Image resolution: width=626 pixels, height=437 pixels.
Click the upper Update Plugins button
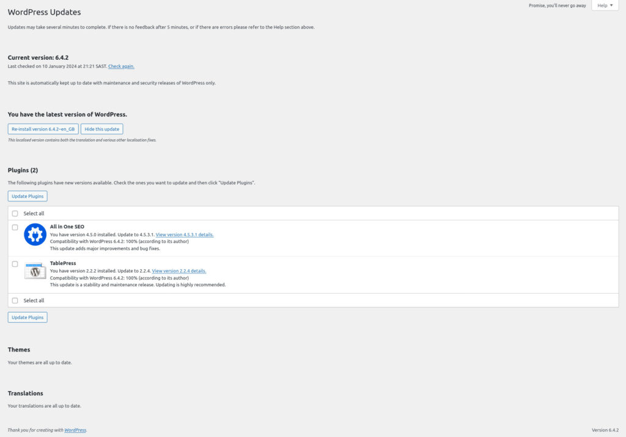click(27, 196)
